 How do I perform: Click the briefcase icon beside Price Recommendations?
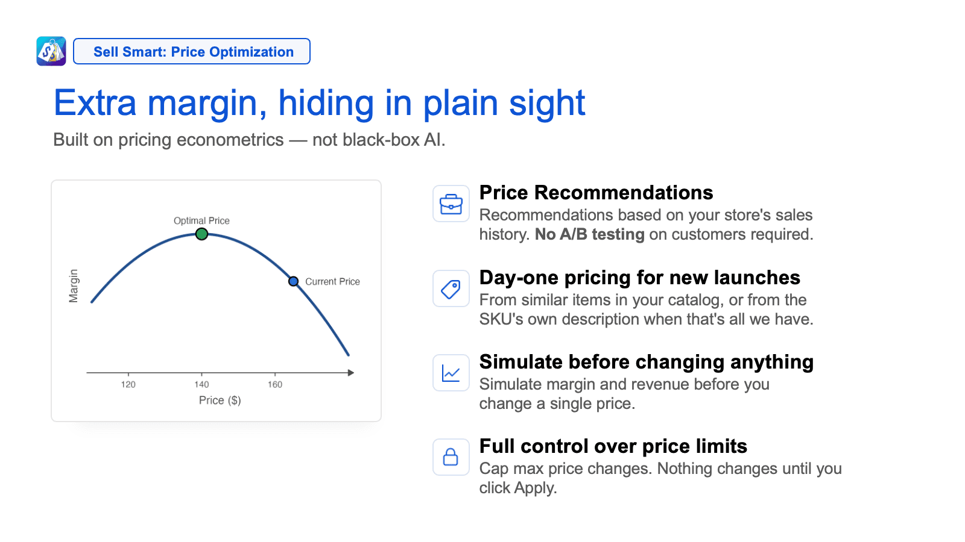[451, 204]
